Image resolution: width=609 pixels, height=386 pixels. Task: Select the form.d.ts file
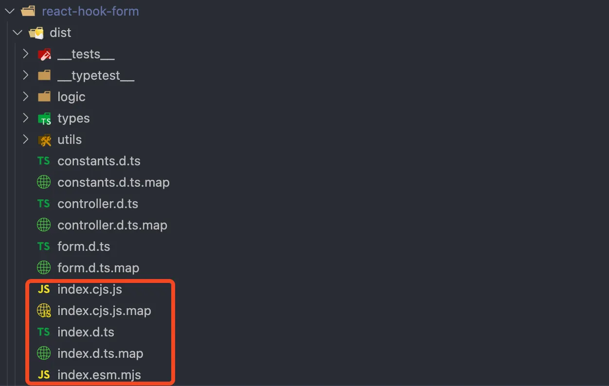84,246
